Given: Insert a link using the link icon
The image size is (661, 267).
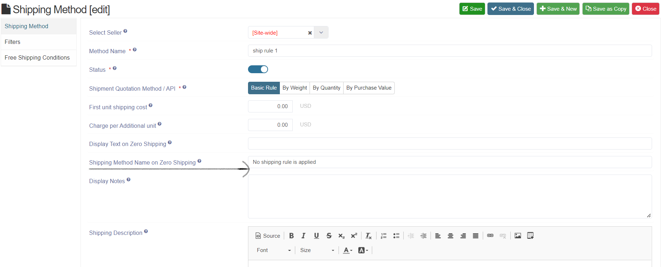Looking at the screenshot, I should [490, 236].
